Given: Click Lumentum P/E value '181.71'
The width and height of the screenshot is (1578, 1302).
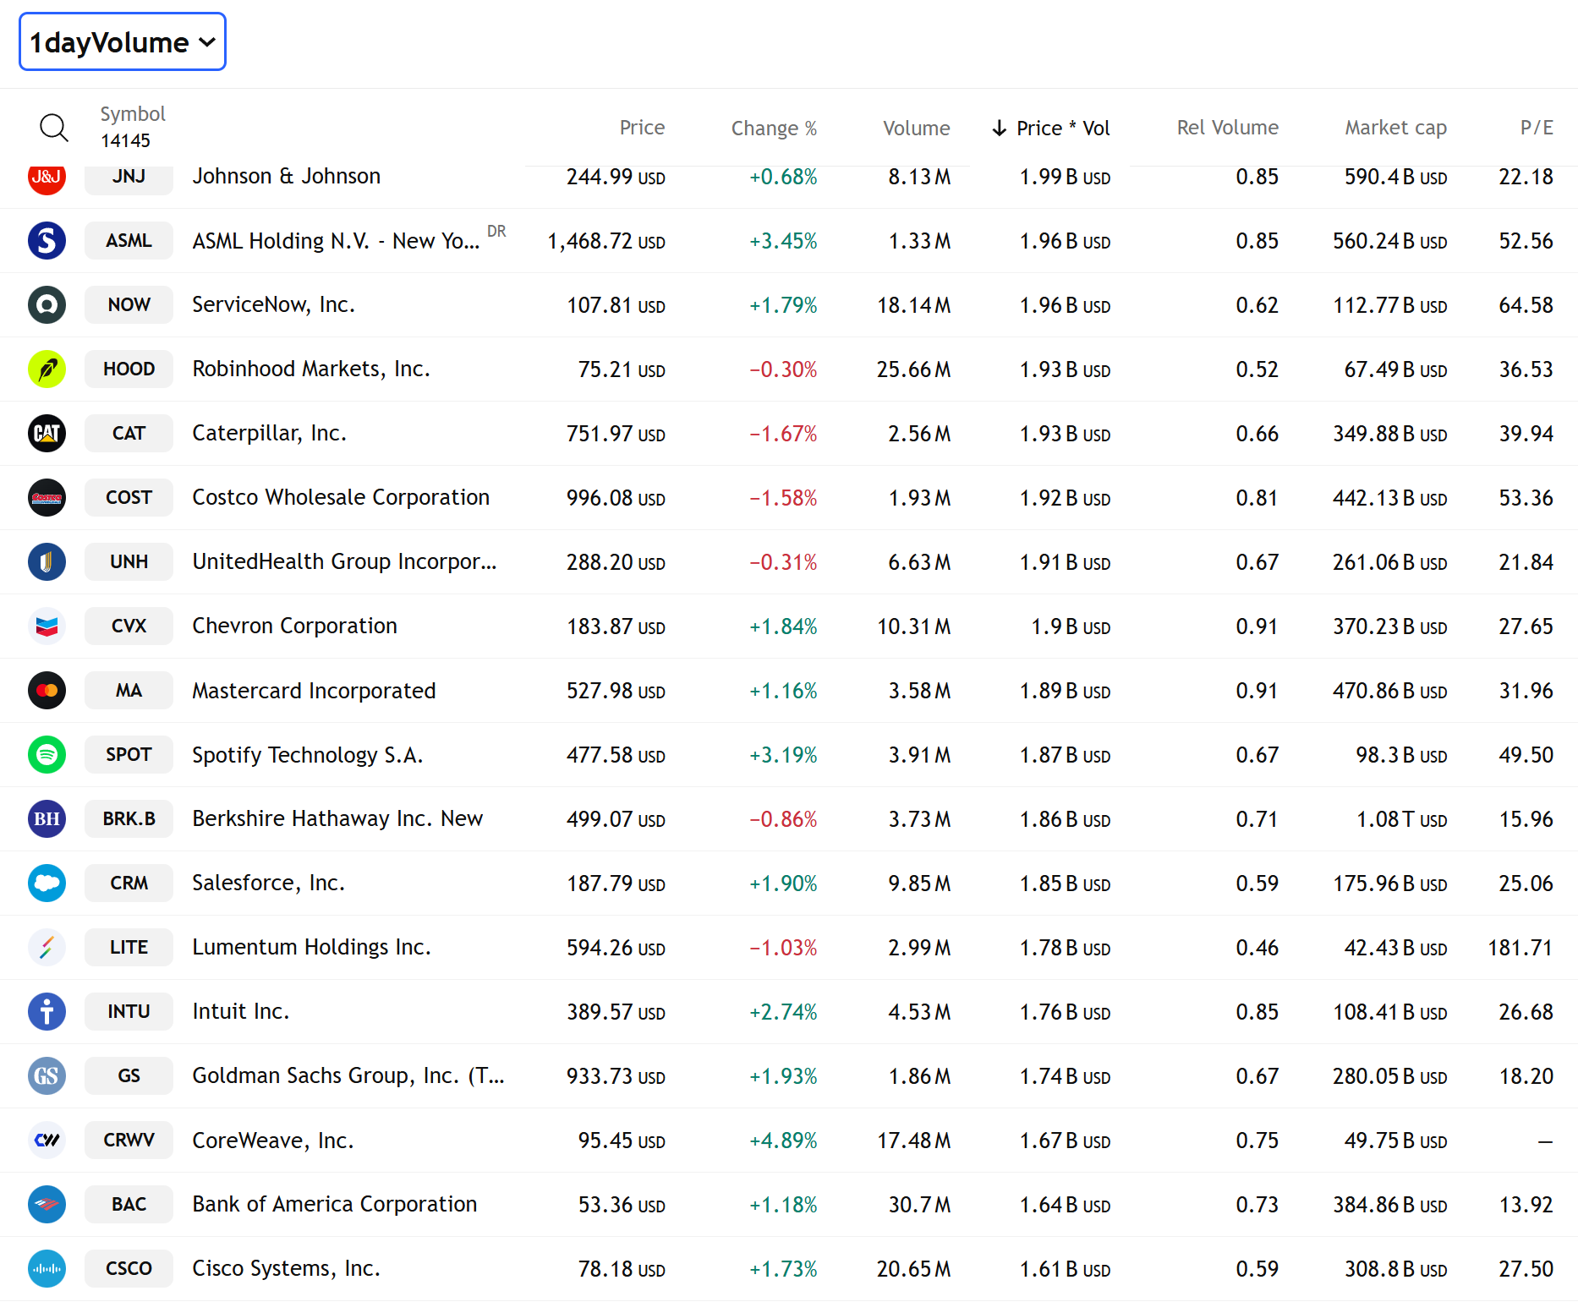Looking at the screenshot, I should point(1520,949).
